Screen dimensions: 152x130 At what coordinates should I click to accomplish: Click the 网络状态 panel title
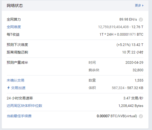pos(15,5)
